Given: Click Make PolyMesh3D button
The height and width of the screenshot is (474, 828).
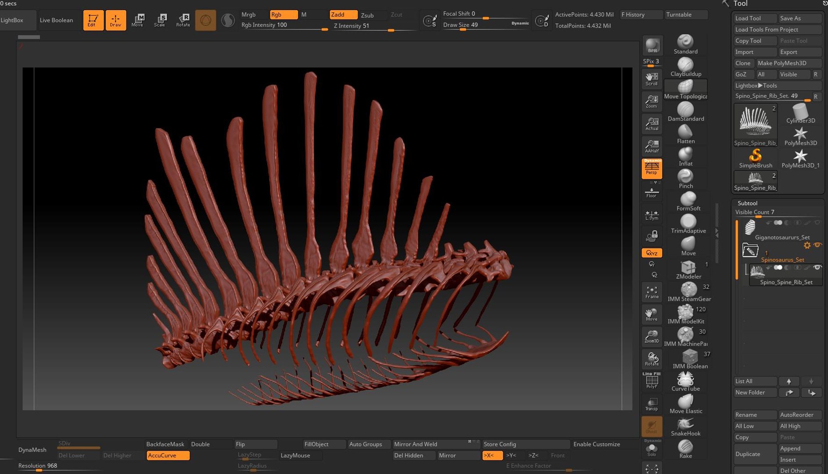Looking at the screenshot, I should 789,63.
